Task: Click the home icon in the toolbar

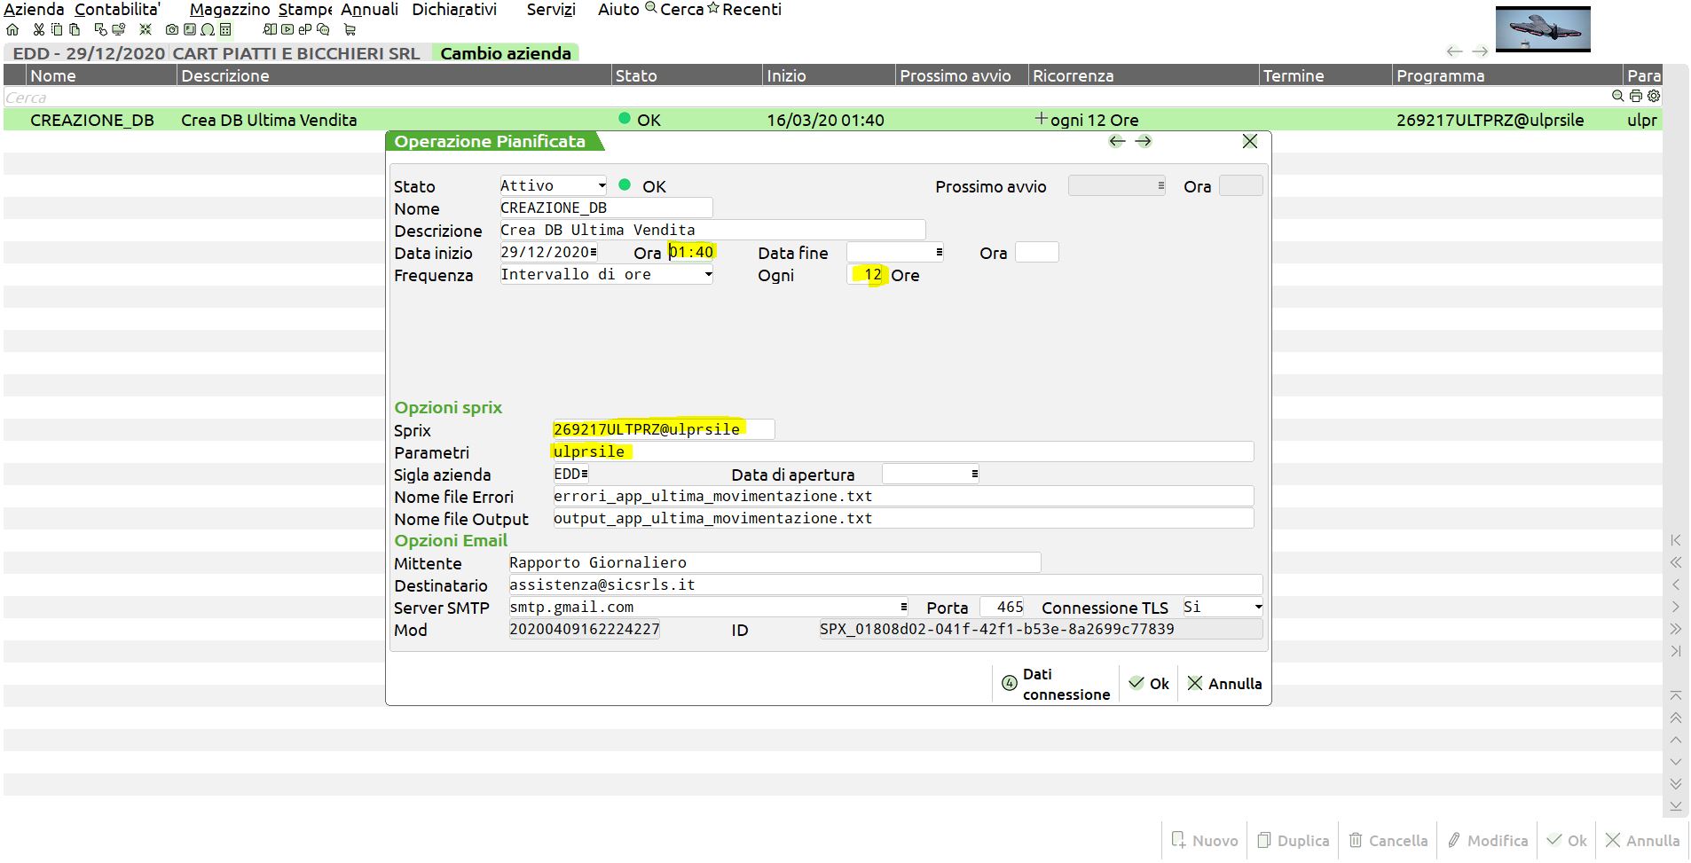Action: (x=12, y=29)
